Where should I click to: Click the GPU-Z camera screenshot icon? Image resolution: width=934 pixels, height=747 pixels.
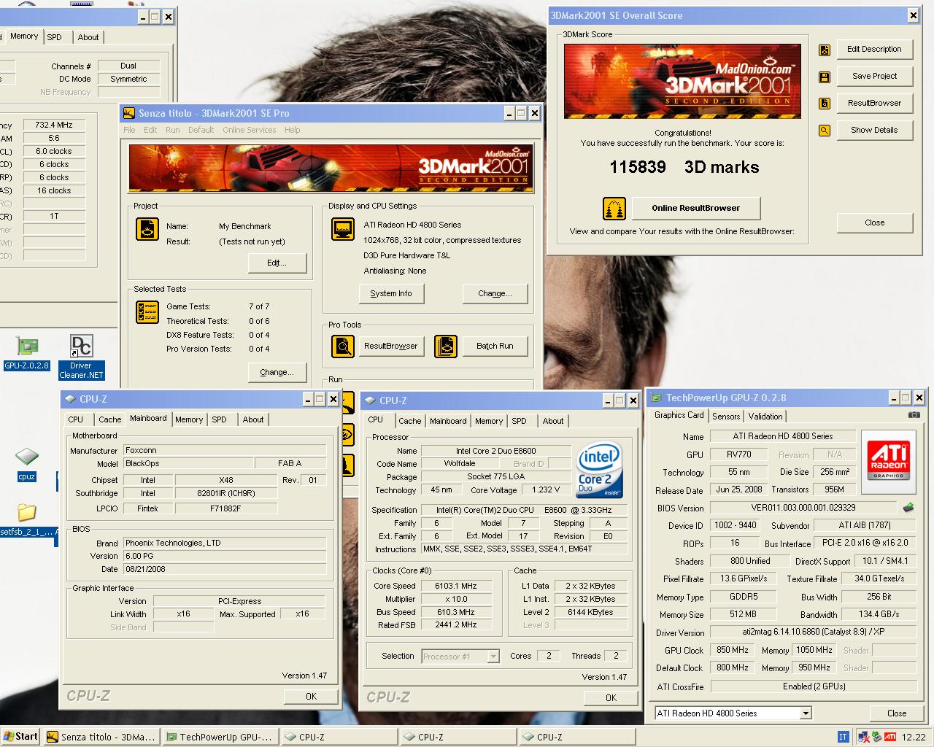pyautogui.click(x=914, y=415)
